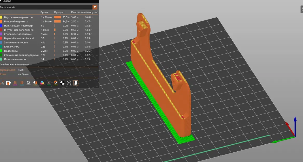This screenshot has width=303, height=162.
Task: Click the 'Время' column header
Action: tap(44, 12)
